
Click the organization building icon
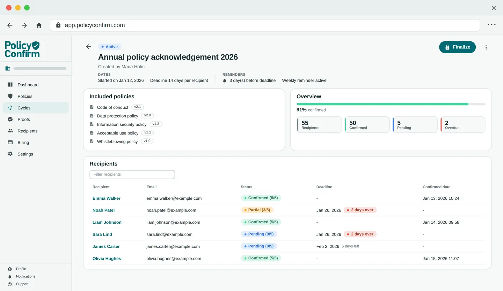click(x=8, y=69)
